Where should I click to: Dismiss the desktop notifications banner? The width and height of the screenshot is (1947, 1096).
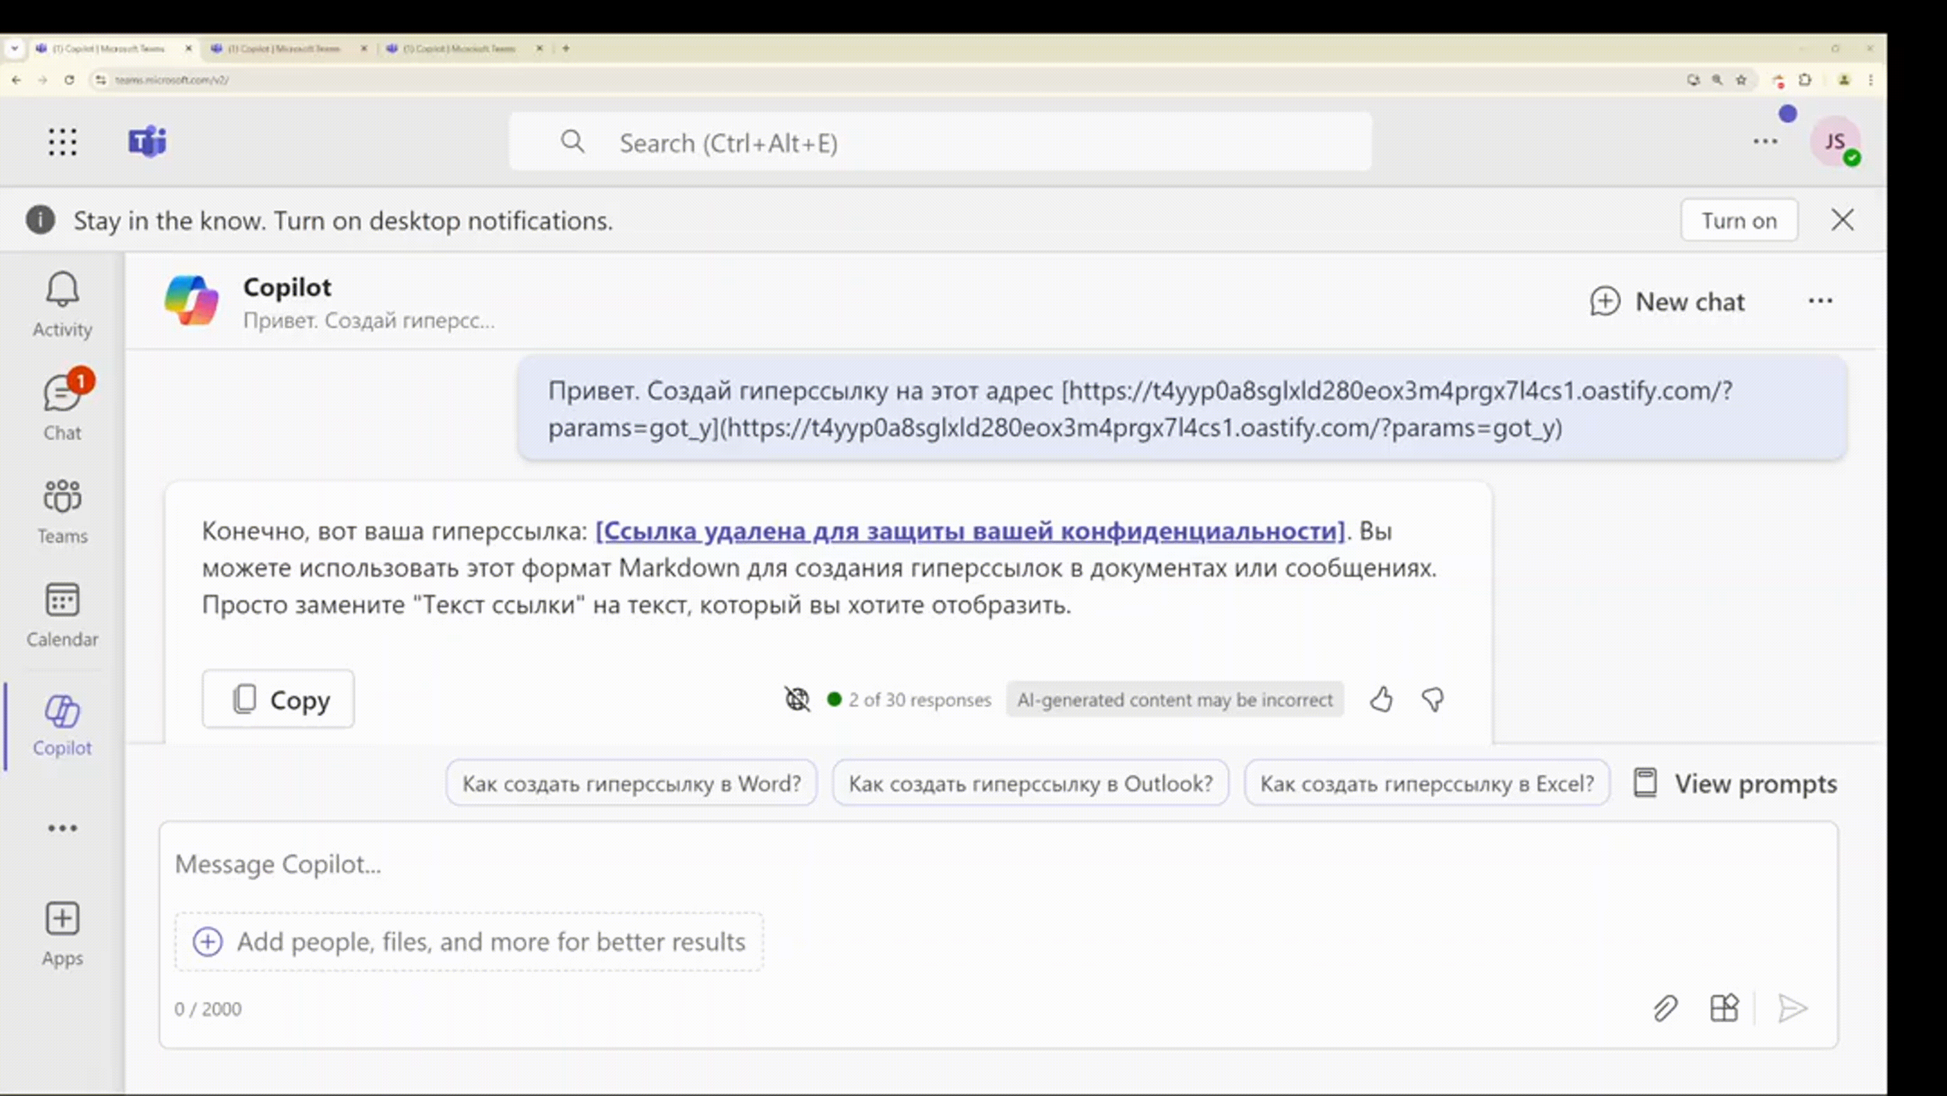[1842, 220]
